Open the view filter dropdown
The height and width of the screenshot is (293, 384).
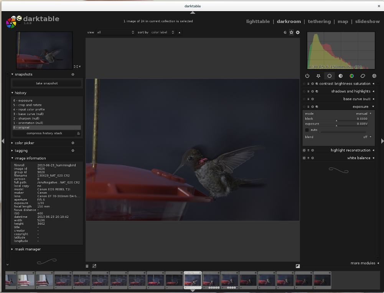pos(115,33)
